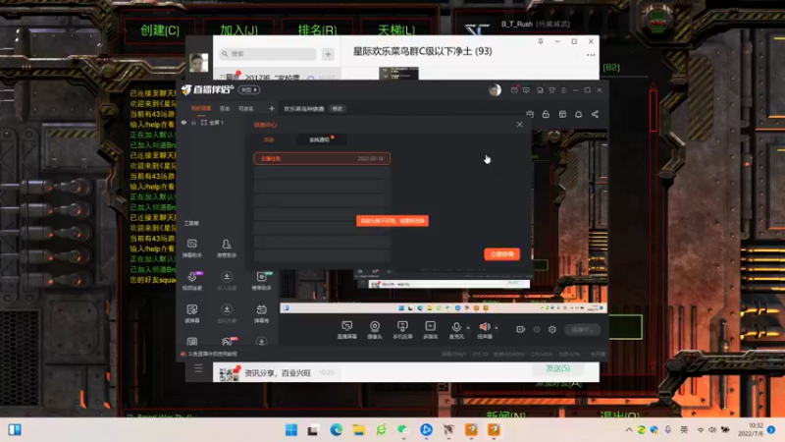Add the screen capture (直播屏幕) source
The height and width of the screenshot is (442, 785).
pyautogui.click(x=347, y=330)
